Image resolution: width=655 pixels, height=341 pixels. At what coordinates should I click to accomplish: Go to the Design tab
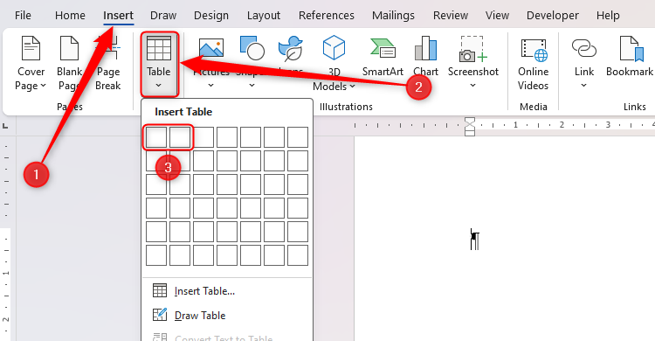211,16
